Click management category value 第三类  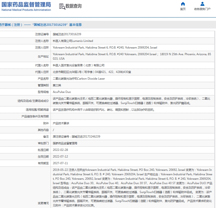tap(57, 85)
